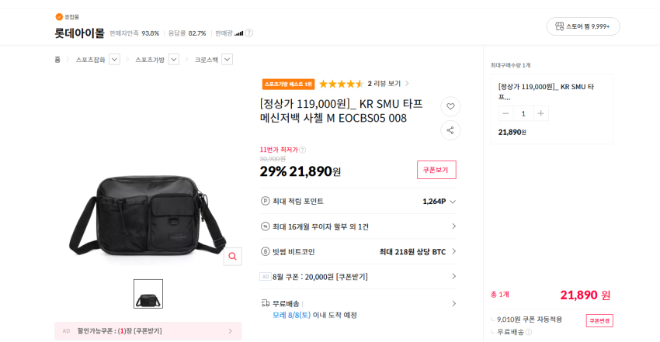Add product to wishlist with heart icon

point(450,106)
